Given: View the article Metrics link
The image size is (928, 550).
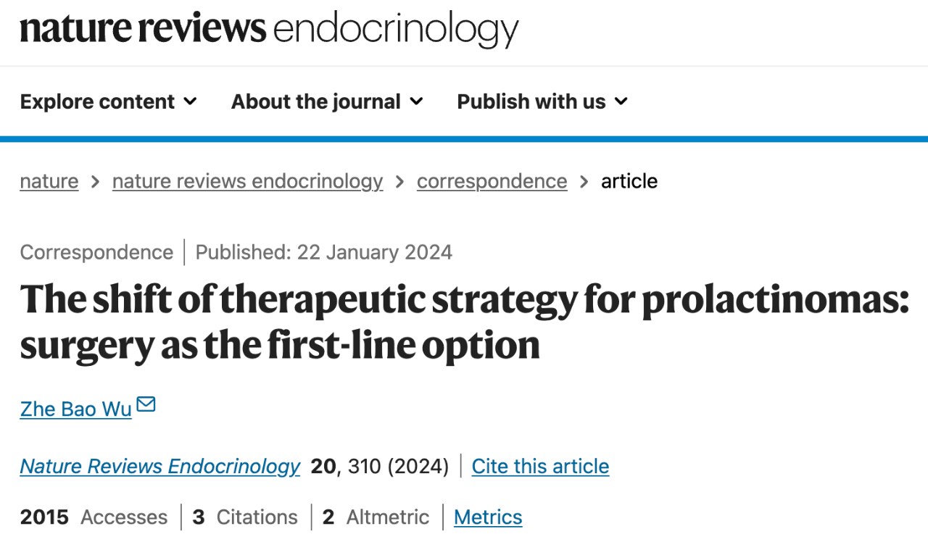Looking at the screenshot, I should click(488, 517).
